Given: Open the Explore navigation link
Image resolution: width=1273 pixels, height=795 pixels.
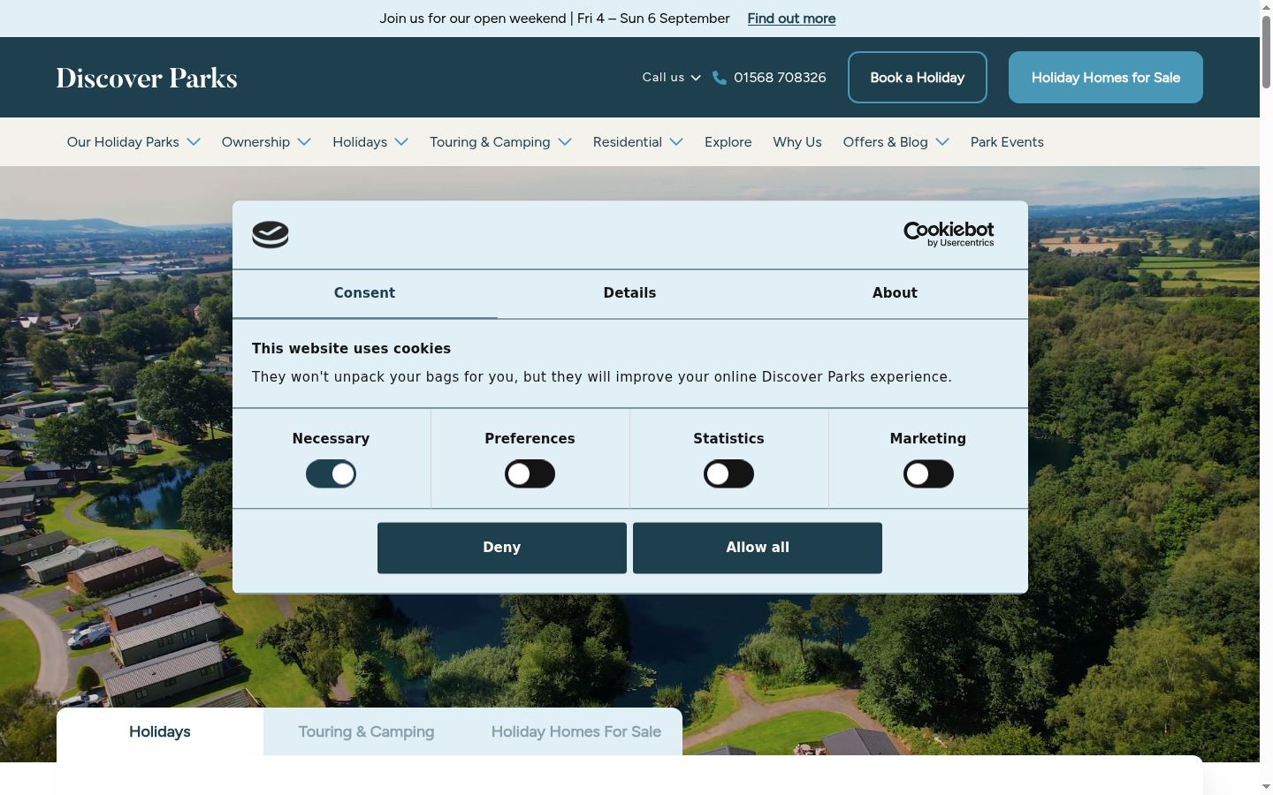Looking at the screenshot, I should click(x=728, y=142).
